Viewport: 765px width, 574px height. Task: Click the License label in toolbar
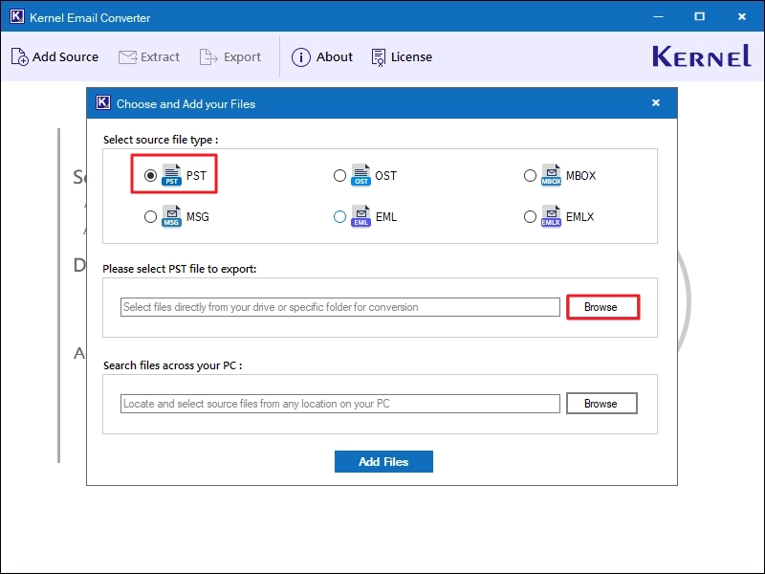click(411, 57)
